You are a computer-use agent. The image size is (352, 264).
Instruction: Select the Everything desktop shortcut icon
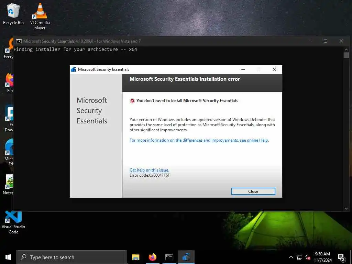pyautogui.click(x=9, y=48)
